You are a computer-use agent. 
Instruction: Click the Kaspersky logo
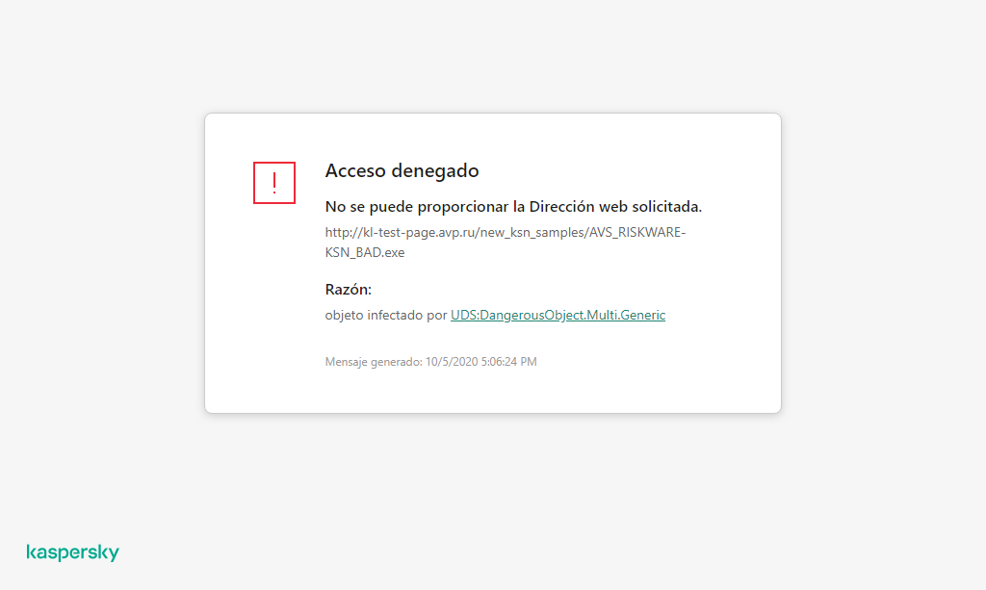(x=73, y=552)
